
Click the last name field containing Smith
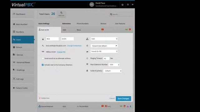click(67, 39)
